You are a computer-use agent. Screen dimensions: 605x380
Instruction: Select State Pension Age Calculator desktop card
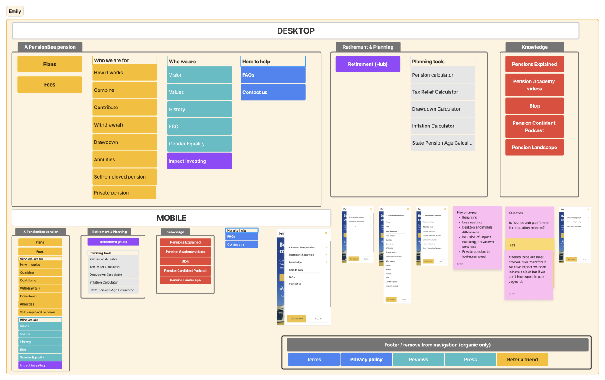(442, 143)
